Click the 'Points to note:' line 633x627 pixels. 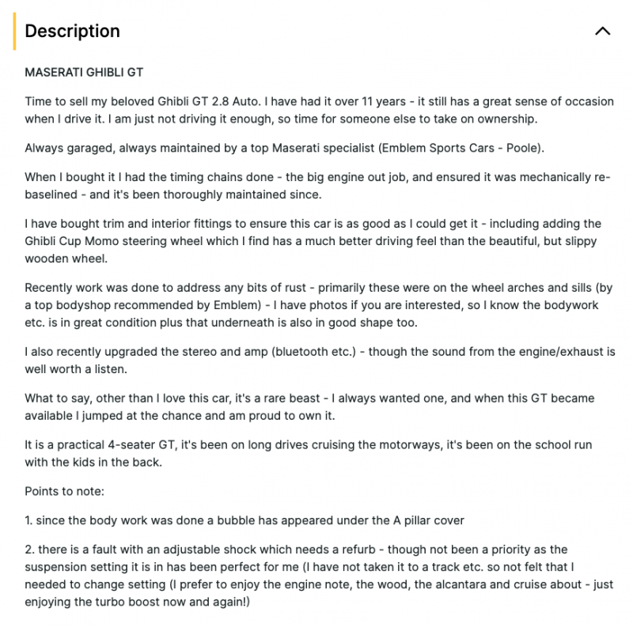[65, 492]
